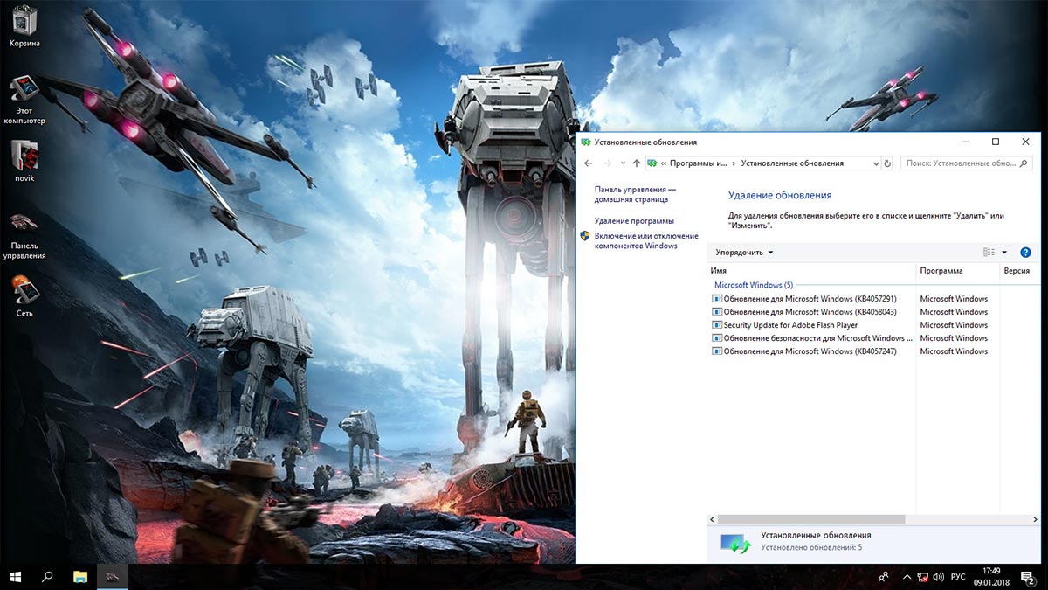
Task: Sort by the Имя column header
Action: pyautogui.click(x=811, y=271)
